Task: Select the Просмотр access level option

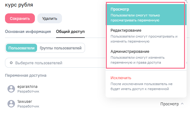Action: pyautogui.click(x=146, y=15)
